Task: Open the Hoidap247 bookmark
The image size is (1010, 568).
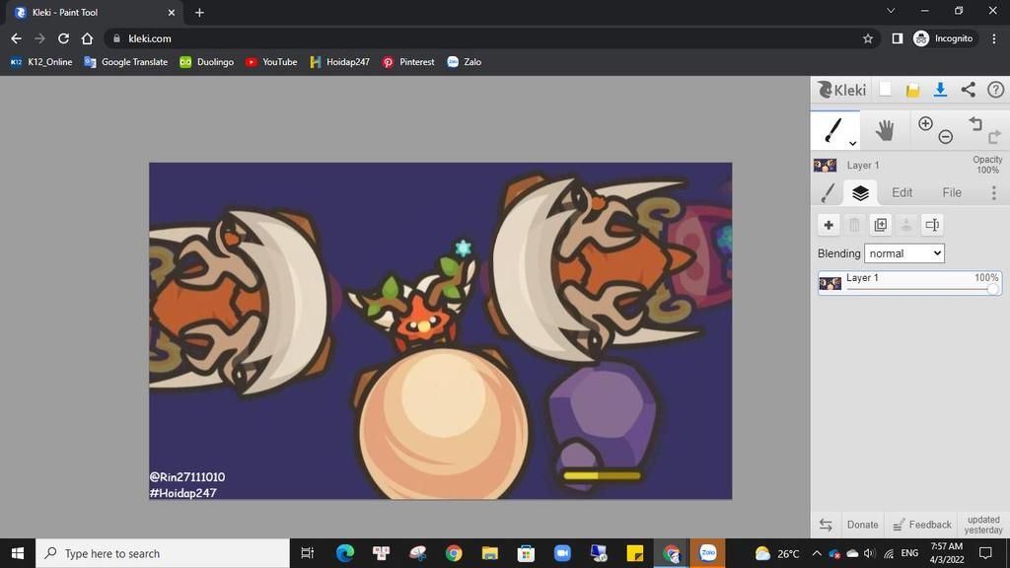Action: pyautogui.click(x=339, y=62)
